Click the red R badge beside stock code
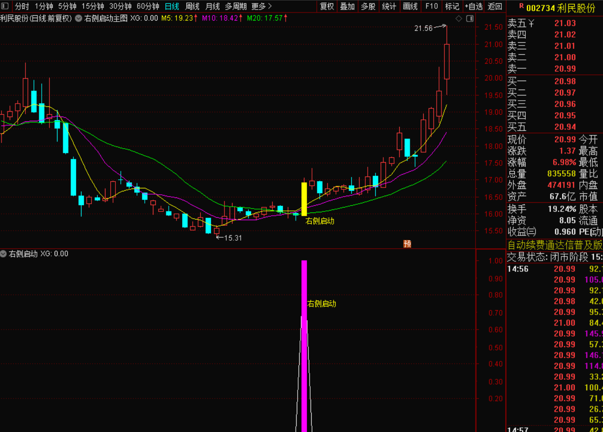The width and height of the screenshot is (603, 432). [521, 7]
